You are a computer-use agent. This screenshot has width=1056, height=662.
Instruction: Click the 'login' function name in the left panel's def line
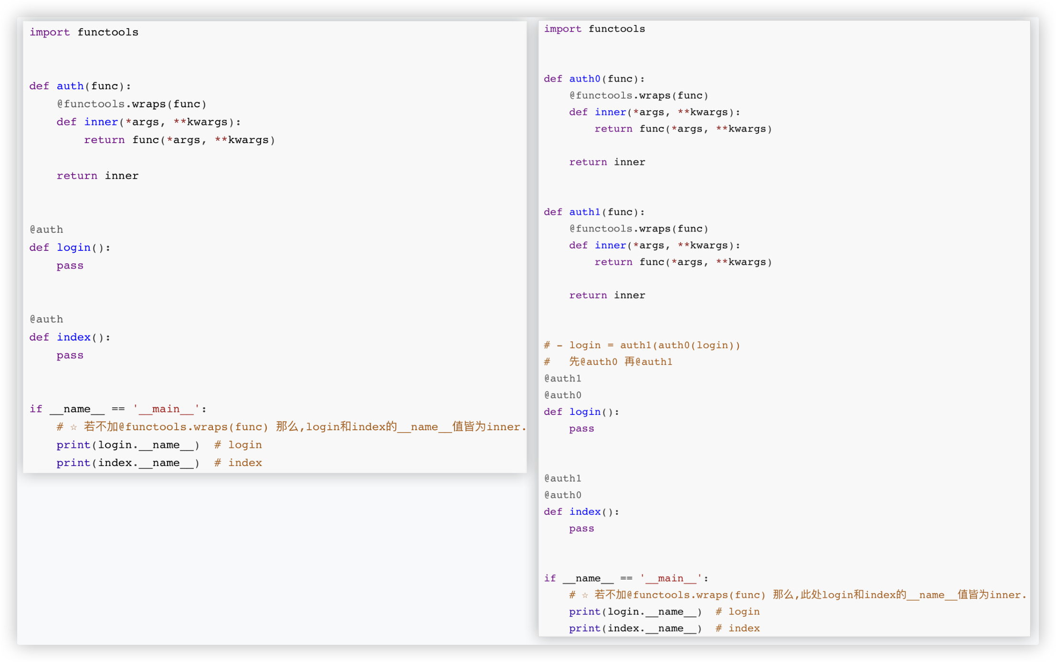[74, 248]
